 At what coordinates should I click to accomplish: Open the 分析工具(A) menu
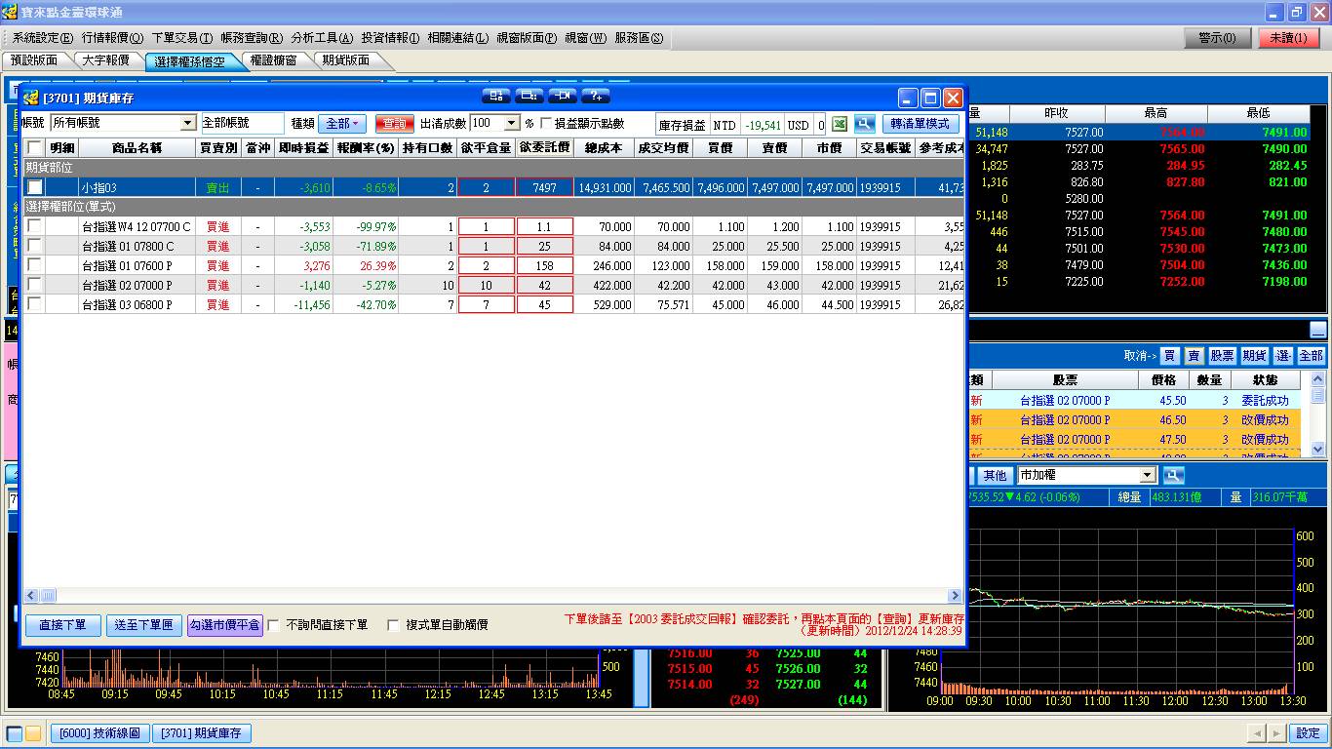pos(322,38)
